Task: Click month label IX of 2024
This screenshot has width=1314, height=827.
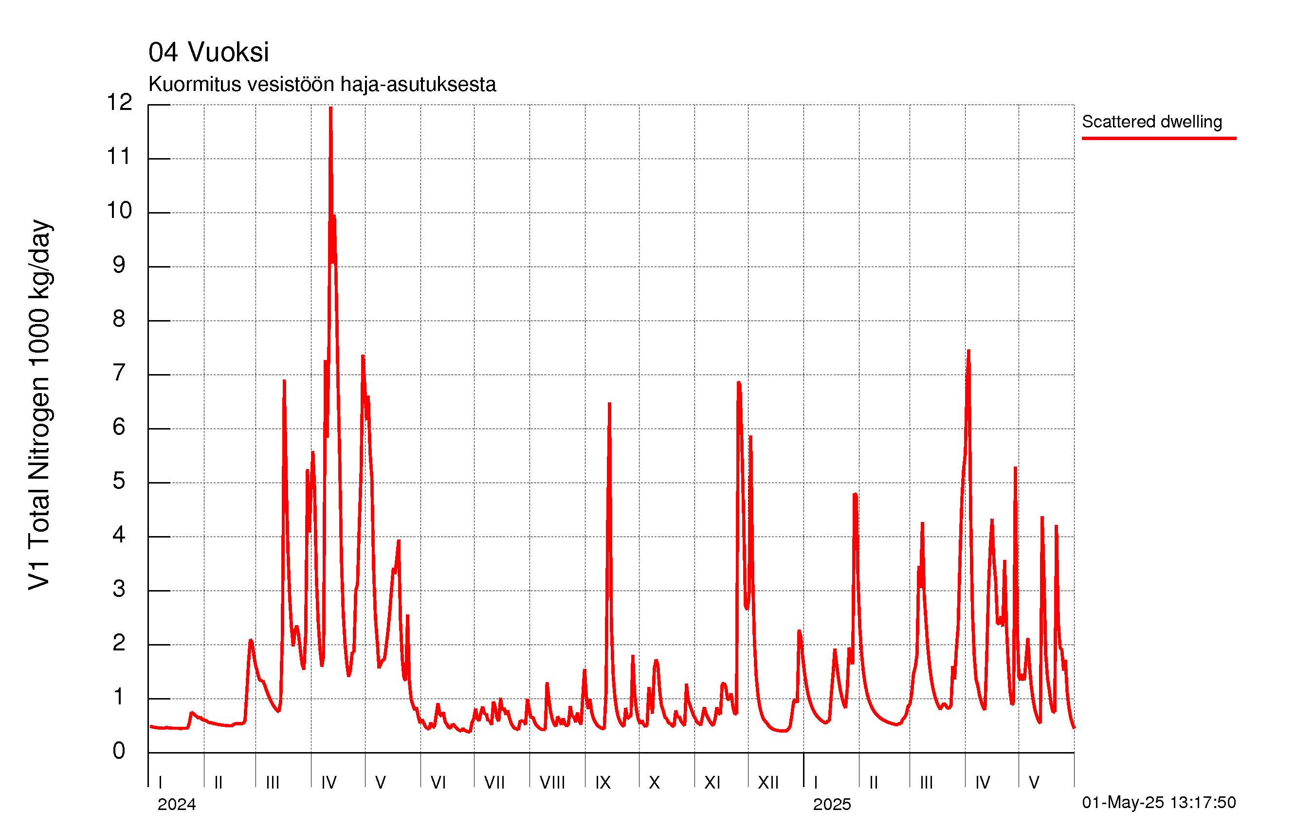Action: pyautogui.click(x=603, y=783)
